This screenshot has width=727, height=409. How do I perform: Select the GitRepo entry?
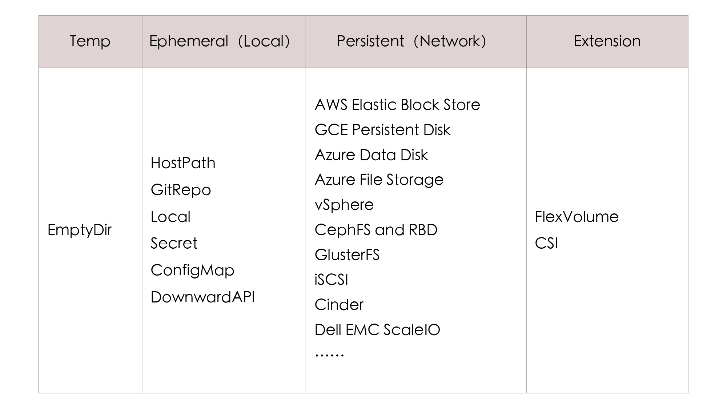[x=181, y=190]
